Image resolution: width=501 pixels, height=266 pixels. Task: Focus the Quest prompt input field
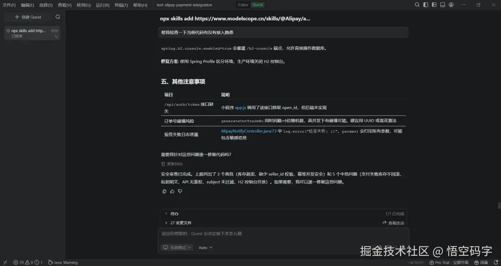[x=283, y=234]
